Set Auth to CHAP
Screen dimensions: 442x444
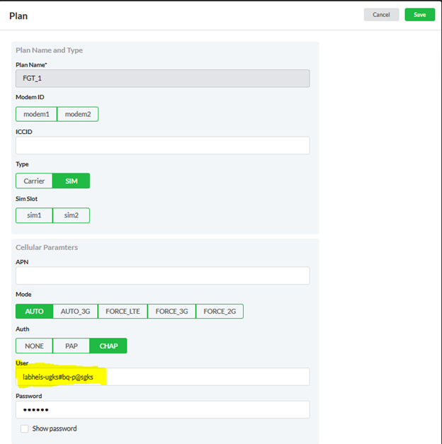click(x=108, y=346)
